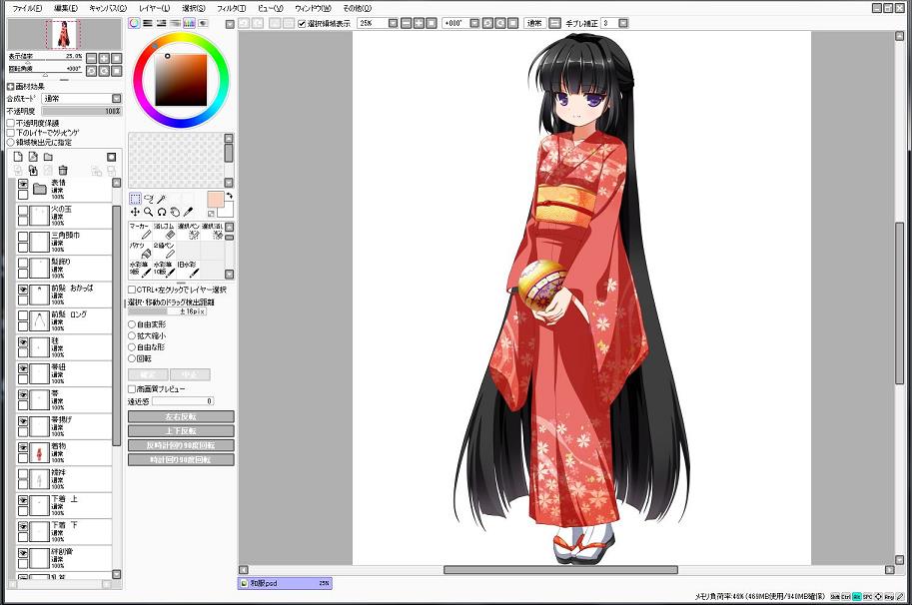912x605 pixels.
Task: Click the trash icon to delete layer
Action: pyautogui.click(x=63, y=171)
